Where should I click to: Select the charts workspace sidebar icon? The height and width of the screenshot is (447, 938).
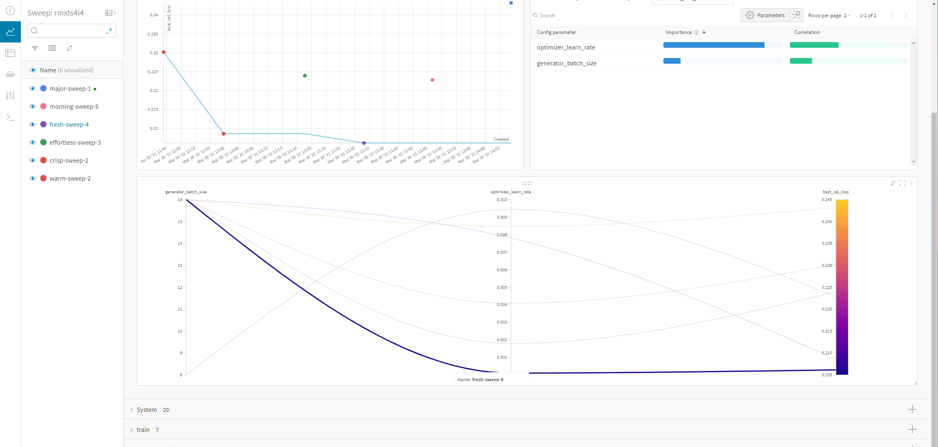click(x=10, y=32)
